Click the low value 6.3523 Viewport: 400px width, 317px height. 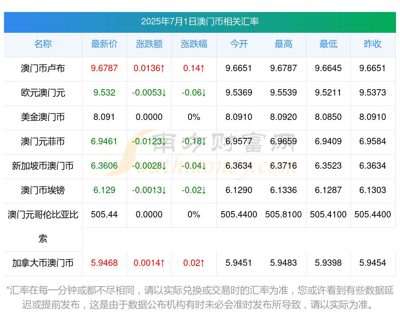tap(328, 165)
